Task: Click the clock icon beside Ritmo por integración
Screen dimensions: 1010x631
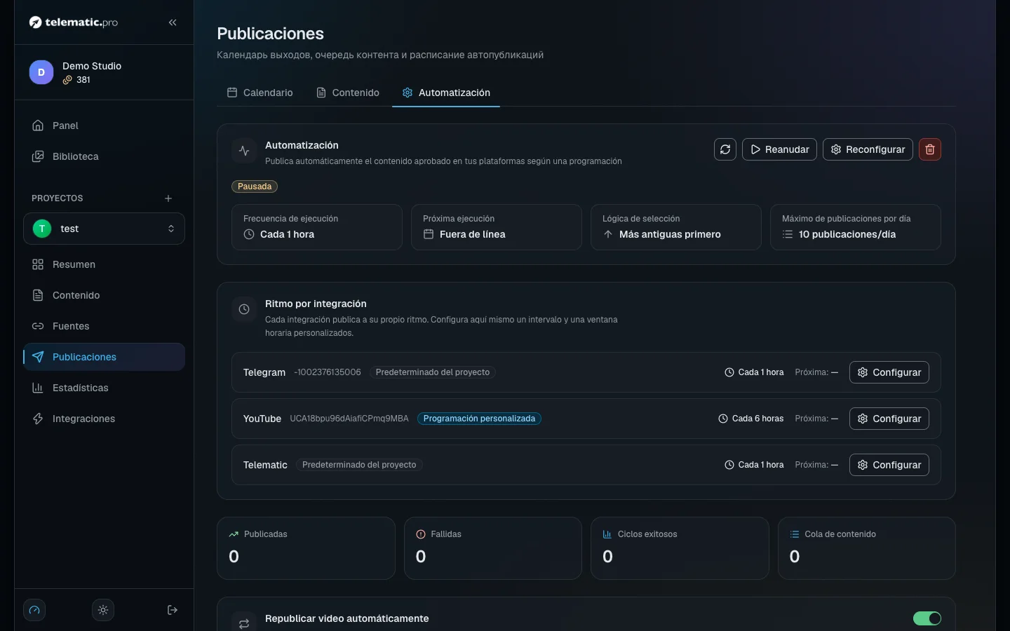Action: click(244, 309)
